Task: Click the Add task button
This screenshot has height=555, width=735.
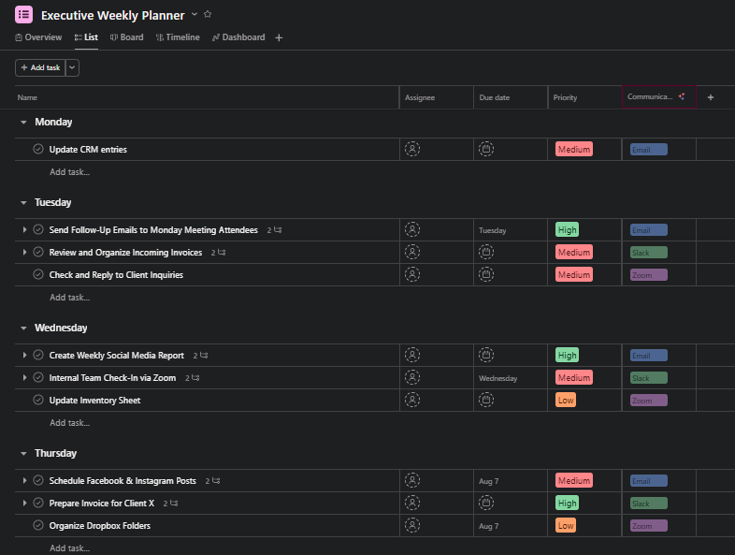Action: (39, 67)
